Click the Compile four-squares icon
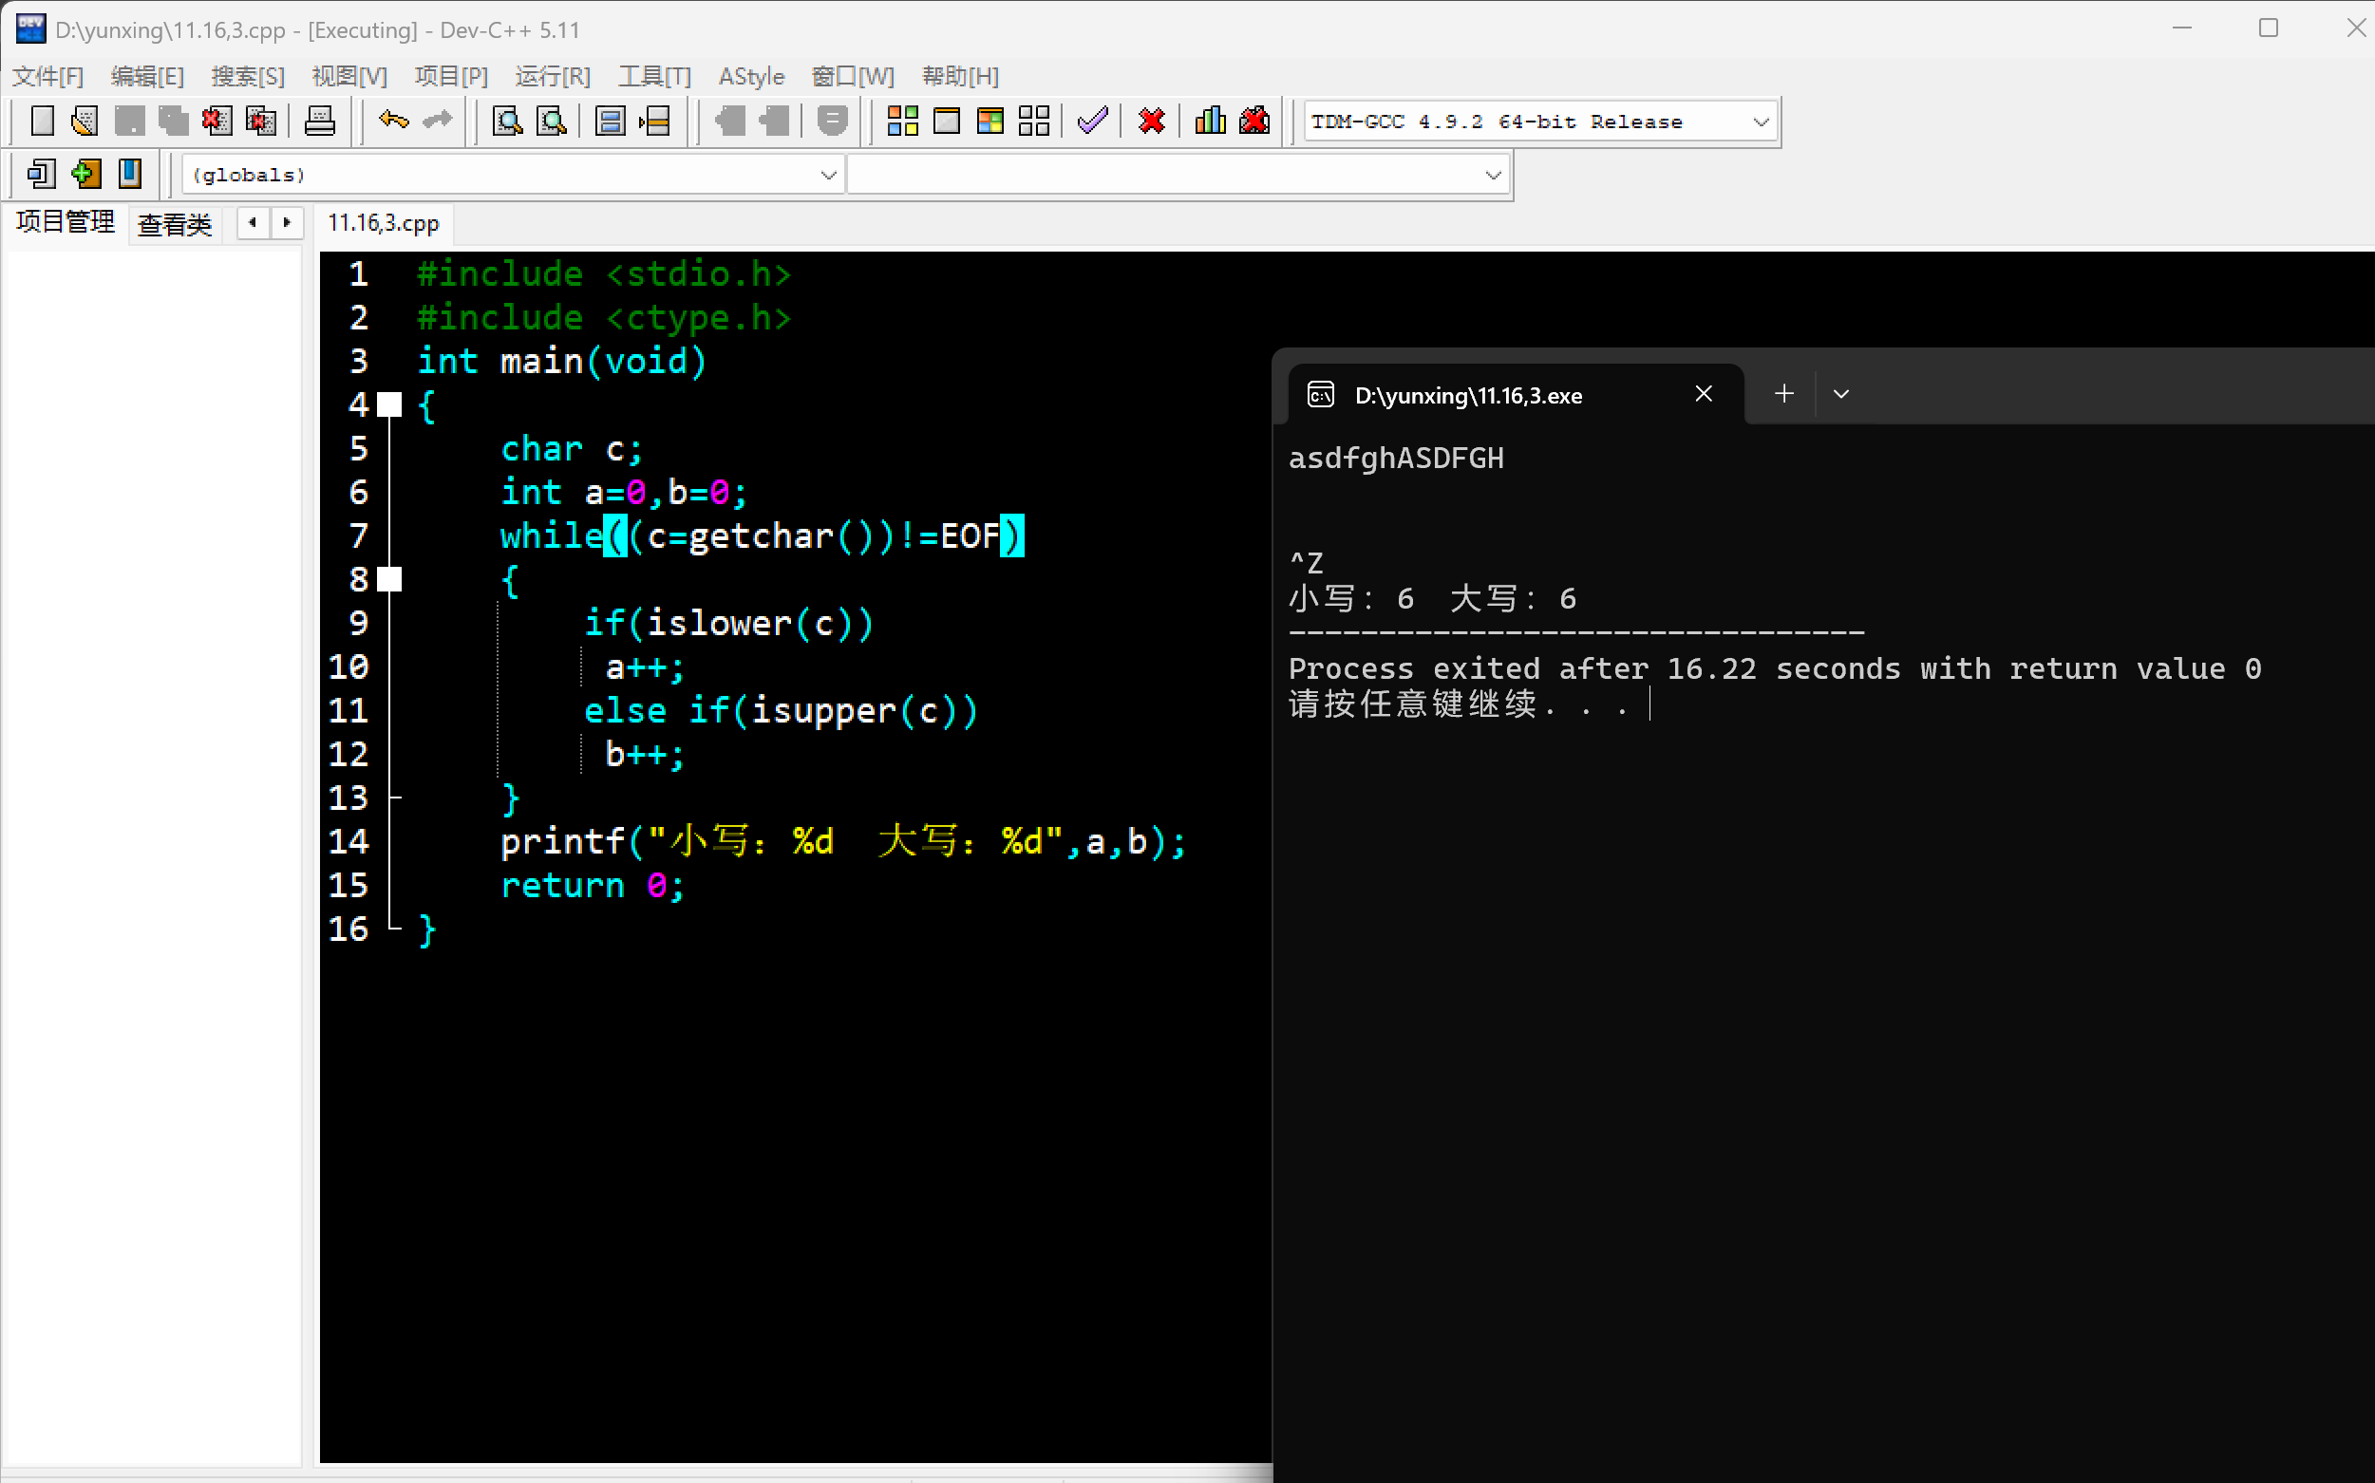This screenshot has width=2375, height=1483. coord(901,121)
